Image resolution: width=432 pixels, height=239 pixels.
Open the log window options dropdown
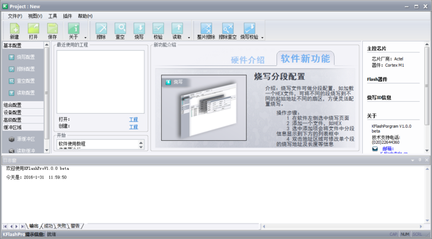click(x=412, y=160)
